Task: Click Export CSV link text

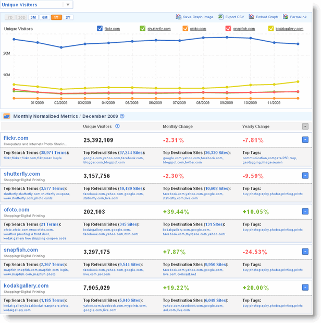Action: pos(235,17)
